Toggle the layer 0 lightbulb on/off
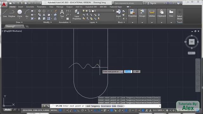Screen dimensions: 203x114 click(84, 11)
